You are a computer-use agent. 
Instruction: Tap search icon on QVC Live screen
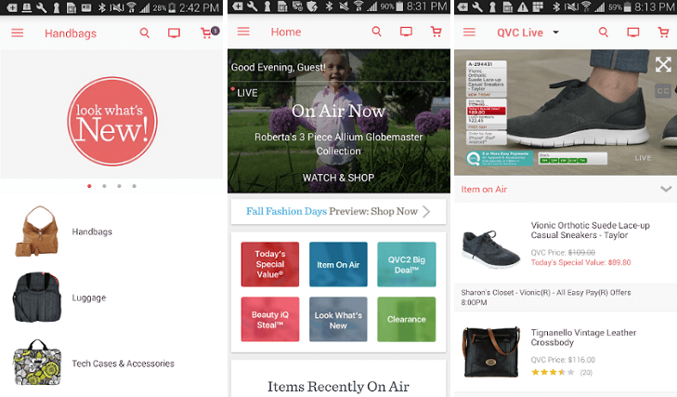coord(603,33)
